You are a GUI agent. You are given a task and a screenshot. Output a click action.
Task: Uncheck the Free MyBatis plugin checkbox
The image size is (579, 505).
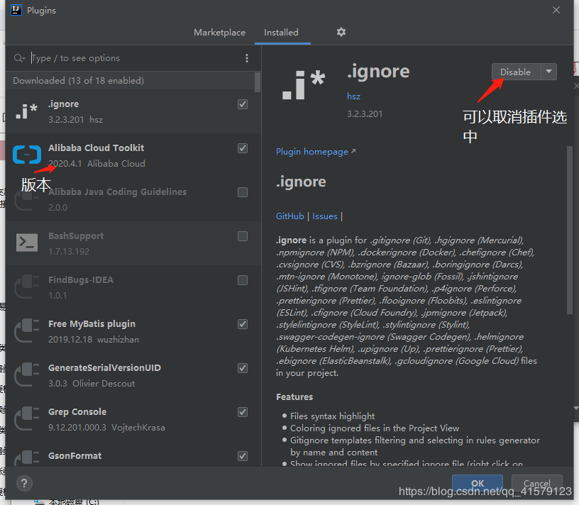tap(243, 324)
